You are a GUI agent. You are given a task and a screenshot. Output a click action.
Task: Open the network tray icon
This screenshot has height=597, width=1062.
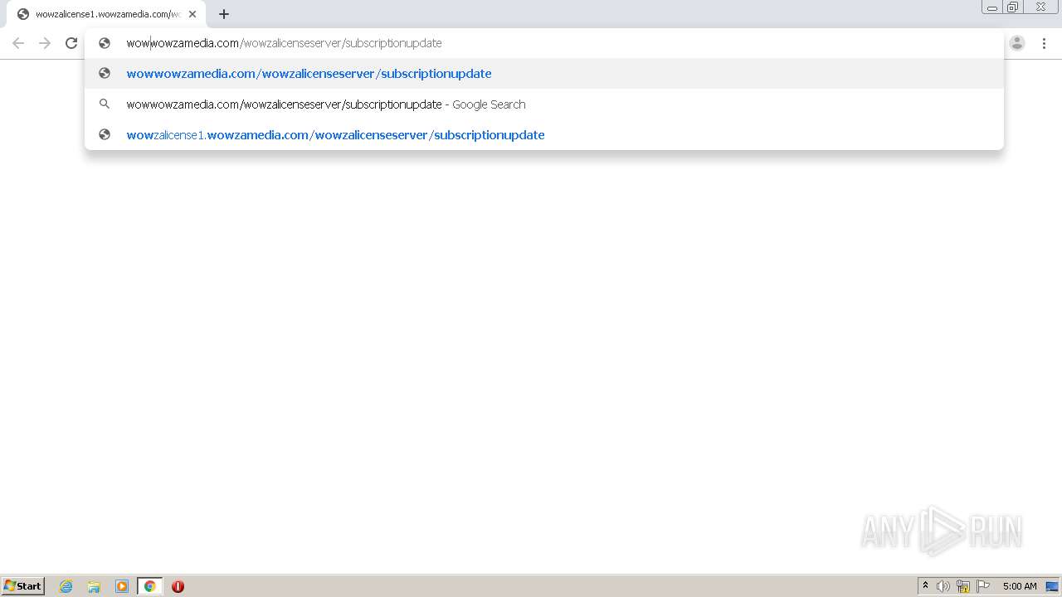[x=963, y=586]
